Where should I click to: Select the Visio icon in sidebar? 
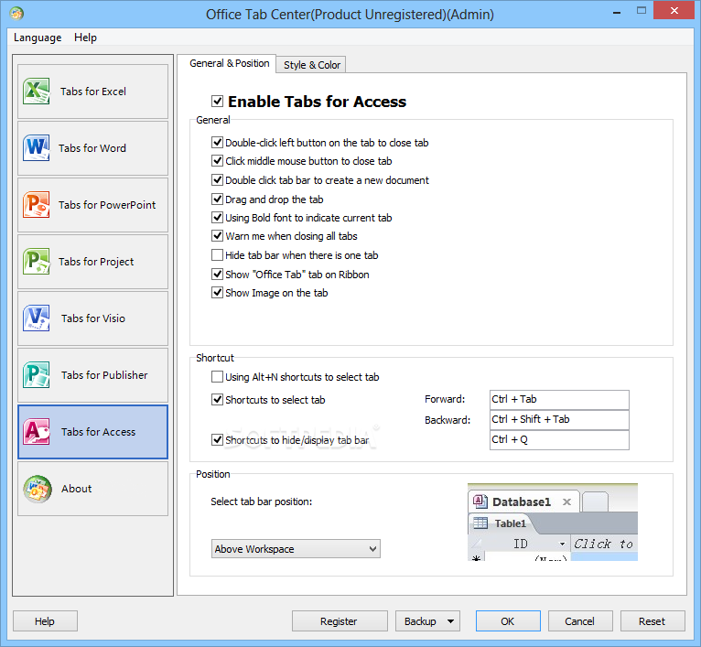coord(37,318)
